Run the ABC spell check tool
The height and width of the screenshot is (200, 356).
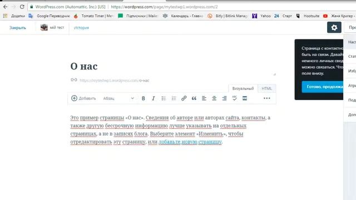235,98
